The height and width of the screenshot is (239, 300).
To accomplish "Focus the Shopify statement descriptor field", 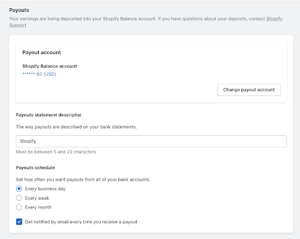I will click(x=151, y=141).
